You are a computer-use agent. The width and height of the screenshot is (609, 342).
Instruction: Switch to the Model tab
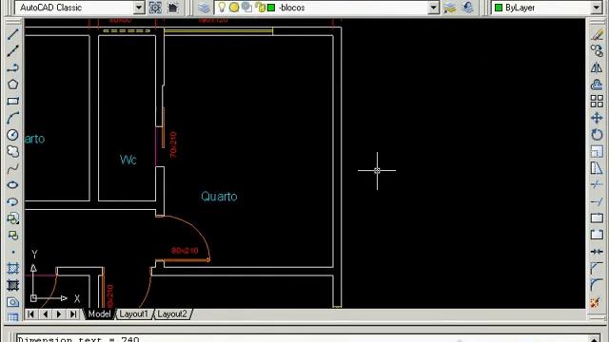[x=99, y=314]
